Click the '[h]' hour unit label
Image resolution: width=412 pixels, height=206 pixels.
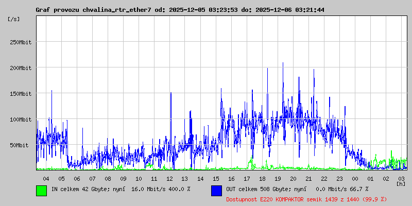[401, 184]
